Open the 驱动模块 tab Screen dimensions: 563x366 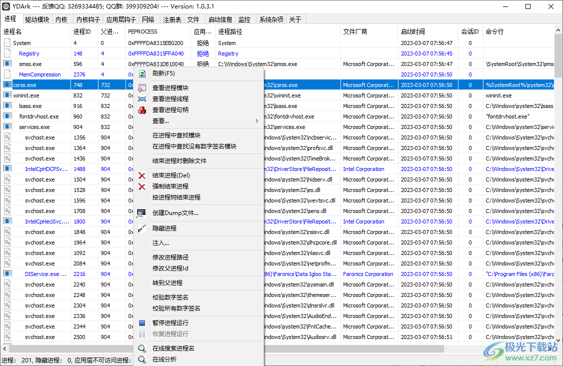(37, 19)
